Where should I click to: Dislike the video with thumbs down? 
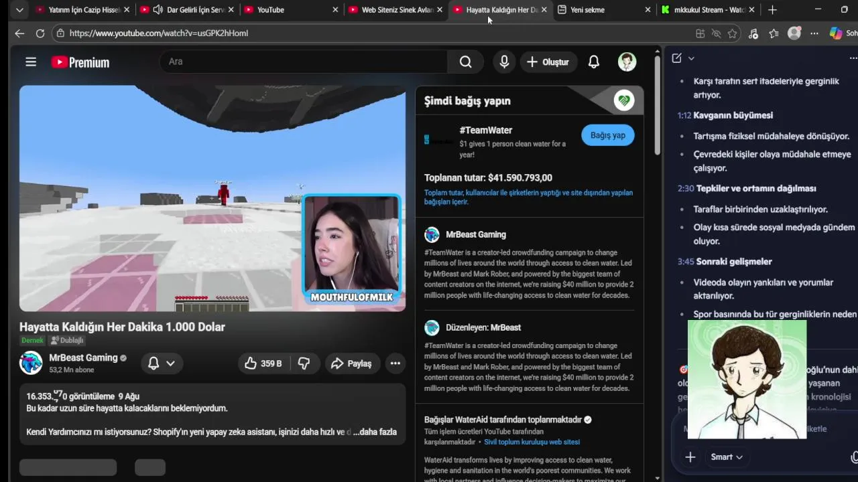pos(304,364)
